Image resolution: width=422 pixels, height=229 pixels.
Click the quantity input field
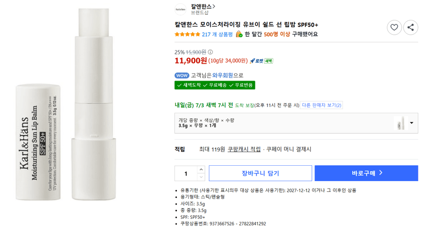(186, 173)
